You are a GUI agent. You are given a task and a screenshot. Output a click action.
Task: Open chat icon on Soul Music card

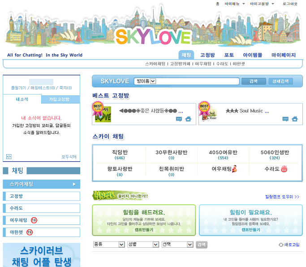285,119
